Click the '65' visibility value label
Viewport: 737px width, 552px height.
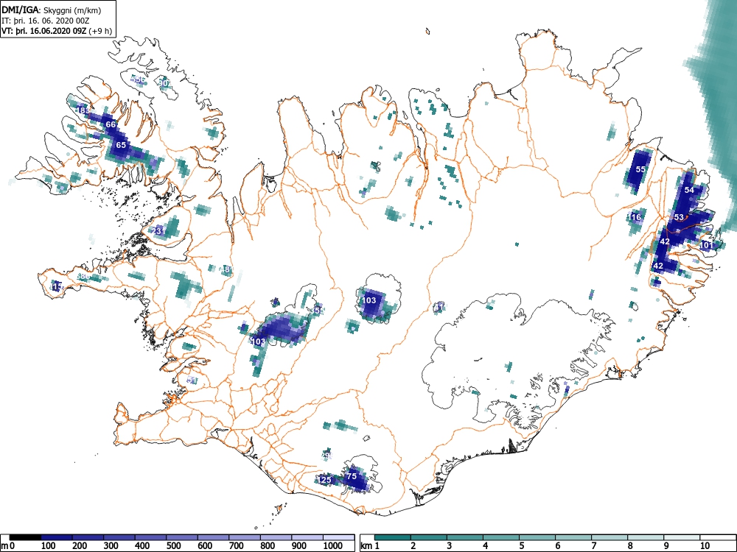click(121, 145)
